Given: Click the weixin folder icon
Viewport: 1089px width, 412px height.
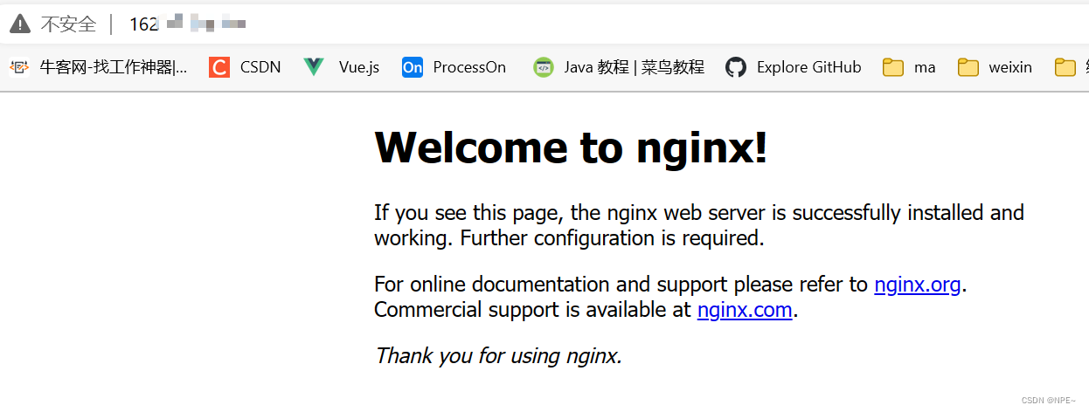Looking at the screenshot, I should pyautogui.click(x=968, y=67).
